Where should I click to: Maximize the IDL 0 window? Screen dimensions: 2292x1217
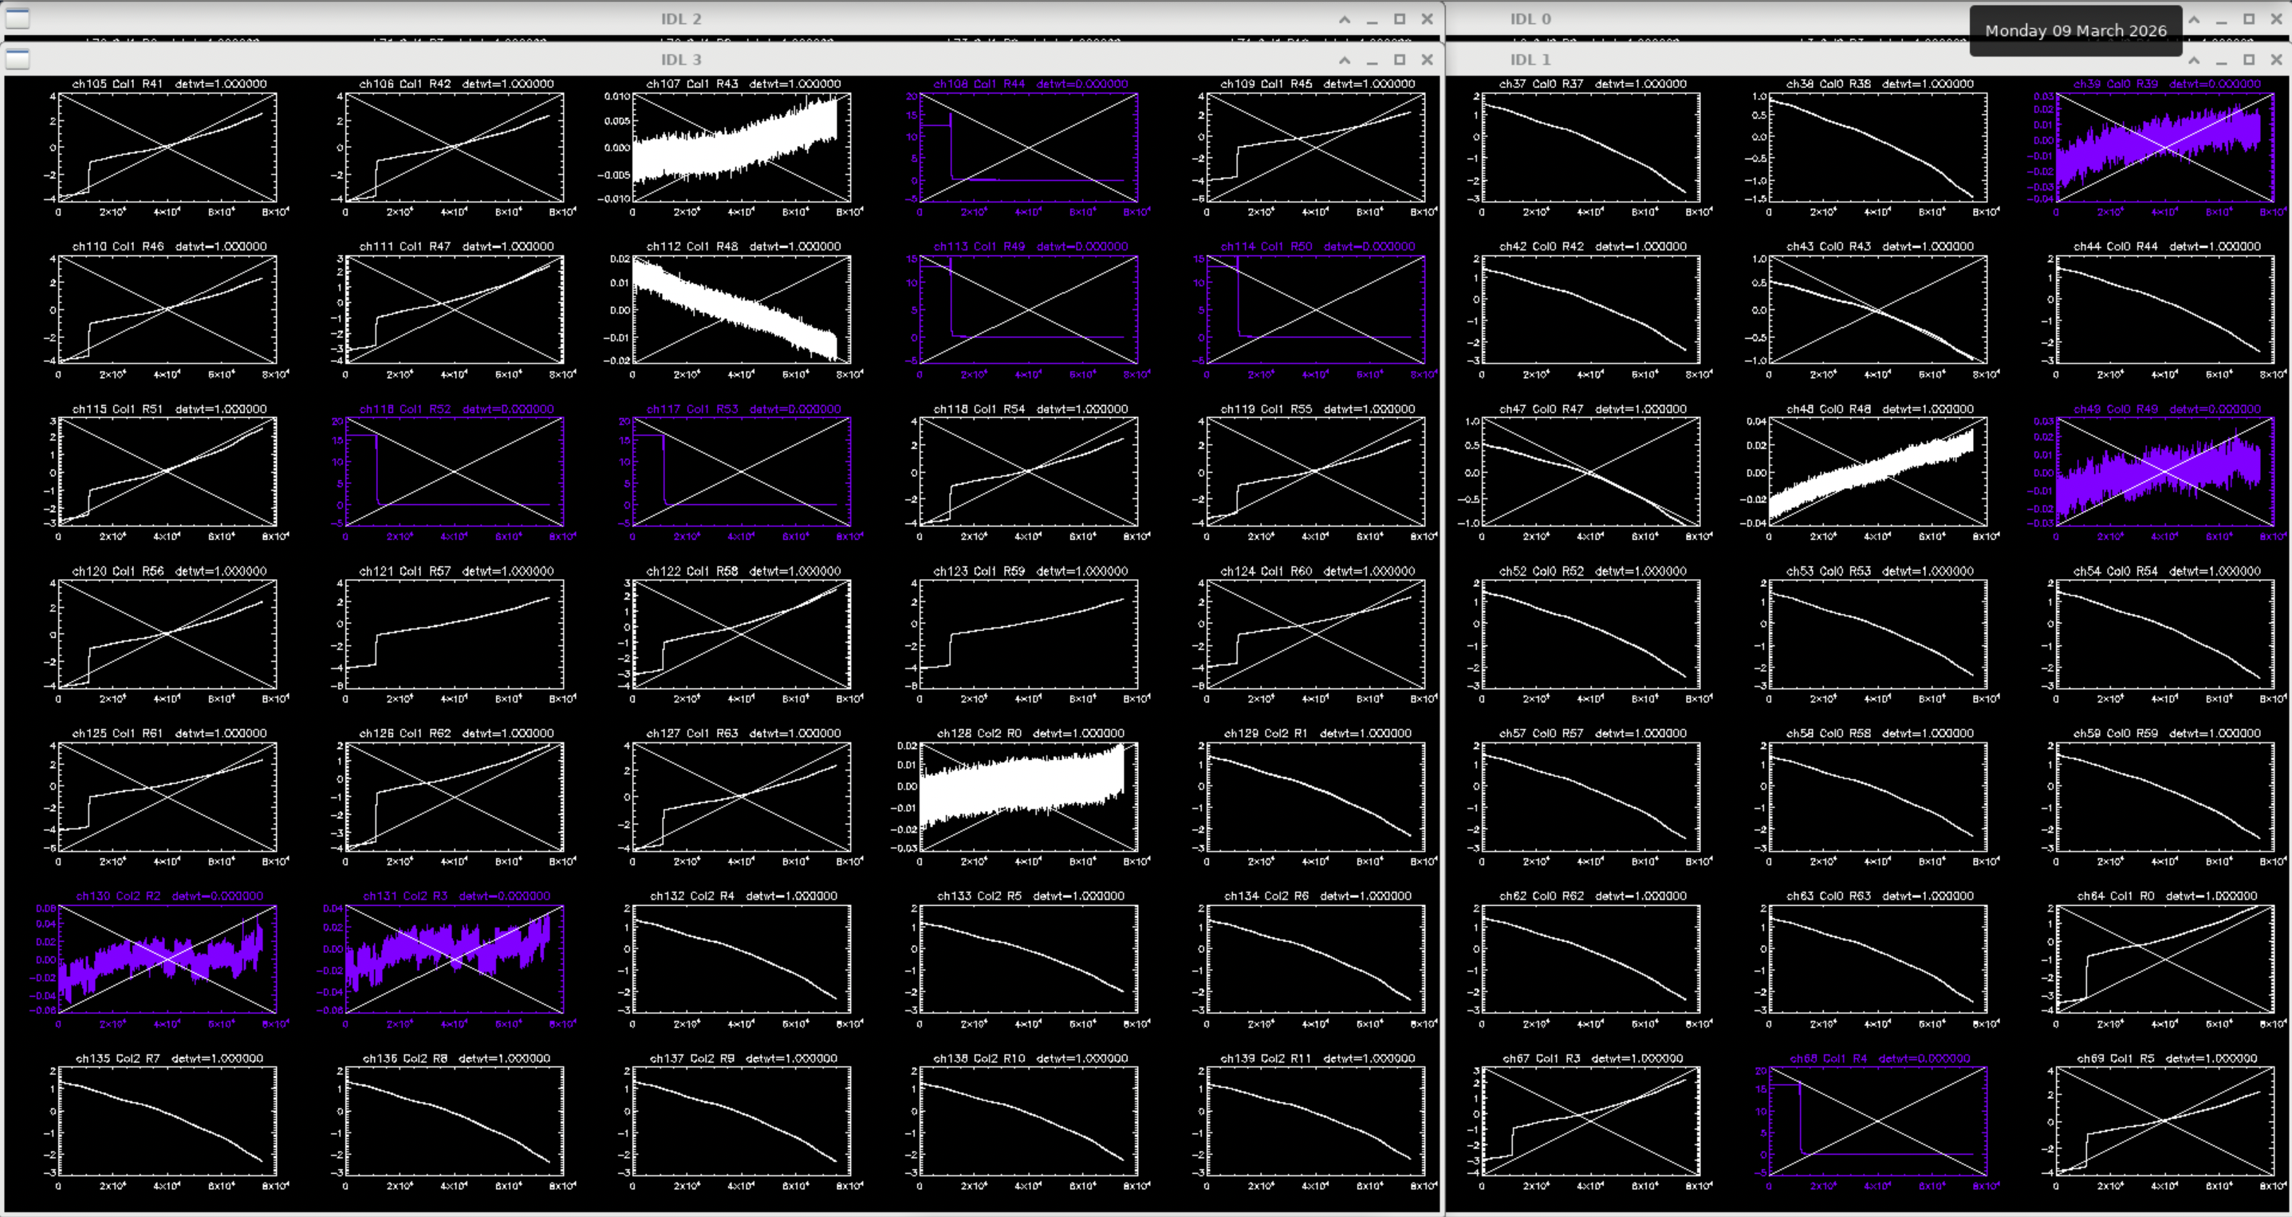click(x=2249, y=18)
